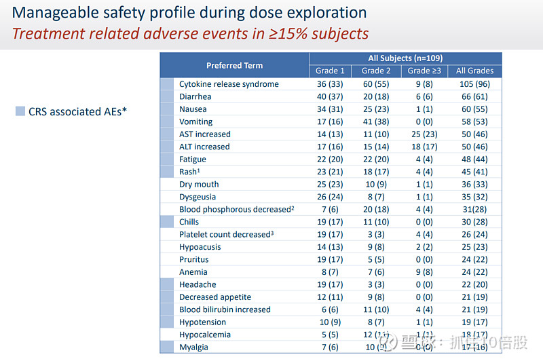Image resolution: width=543 pixels, height=359 pixels.
Task: Select Platelet count All Grades value '26 (24)'
Action: point(474,234)
